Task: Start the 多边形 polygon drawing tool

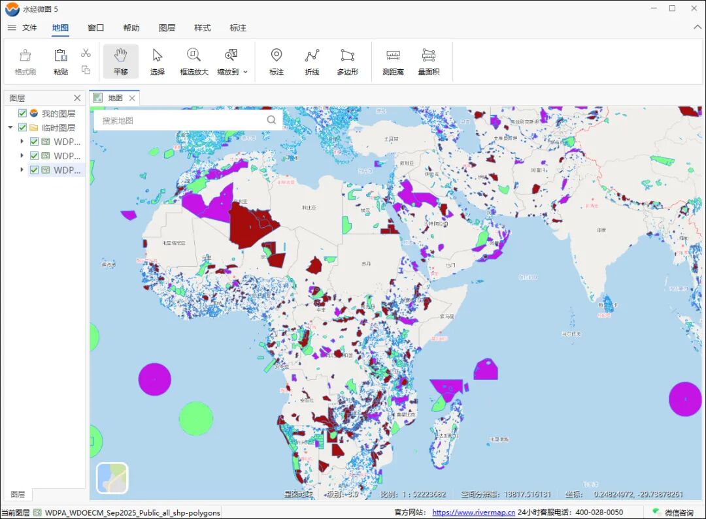Action: click(x=347, y=61)
